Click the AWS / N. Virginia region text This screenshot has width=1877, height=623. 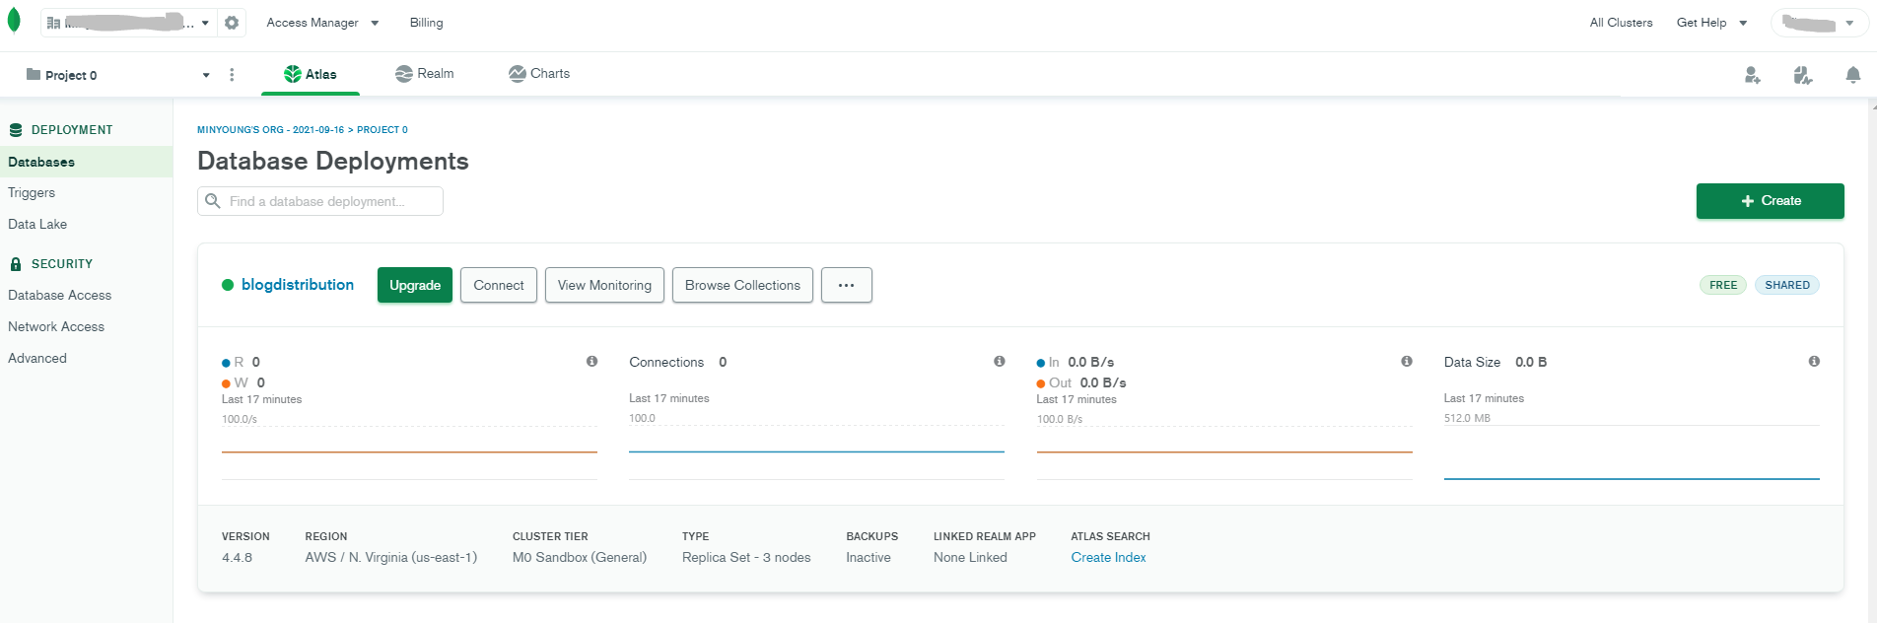pyautogui.click(x=391, y=558)
